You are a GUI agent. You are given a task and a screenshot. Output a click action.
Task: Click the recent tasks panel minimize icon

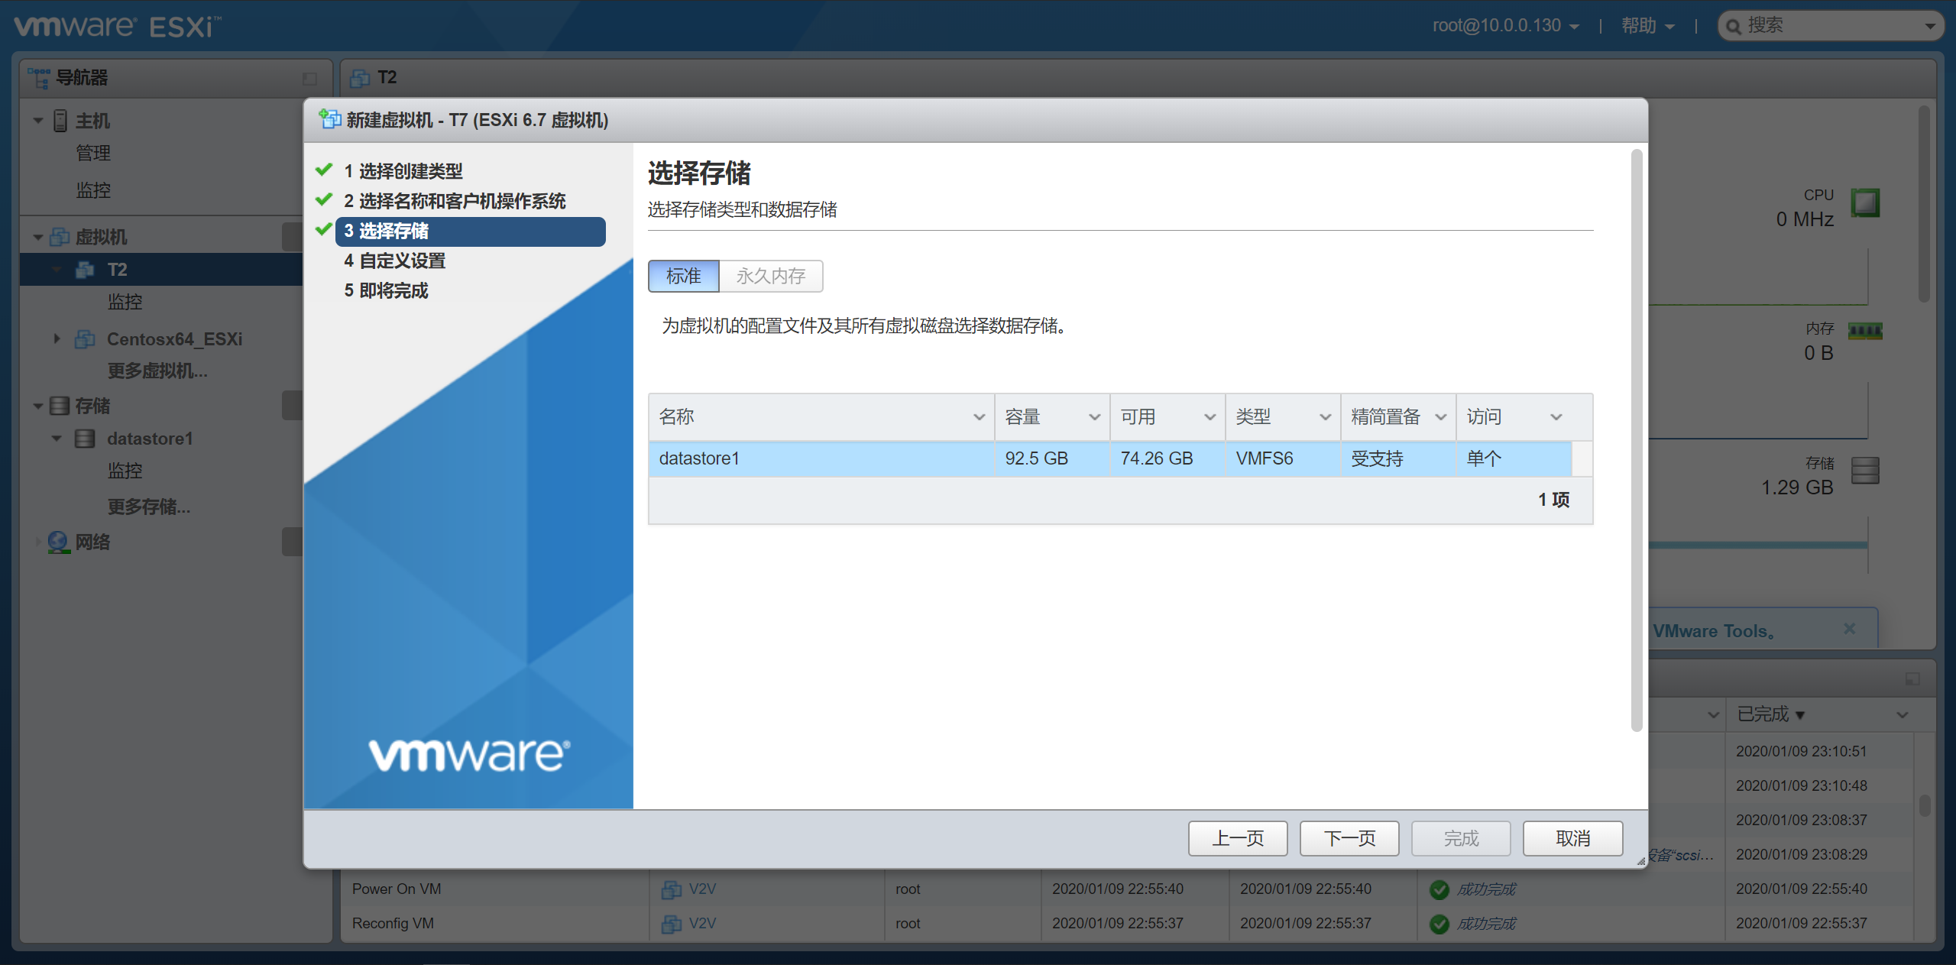tap(1912, 679)
